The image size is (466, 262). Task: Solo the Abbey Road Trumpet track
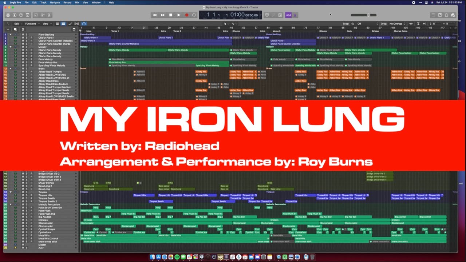pos(26,72)
